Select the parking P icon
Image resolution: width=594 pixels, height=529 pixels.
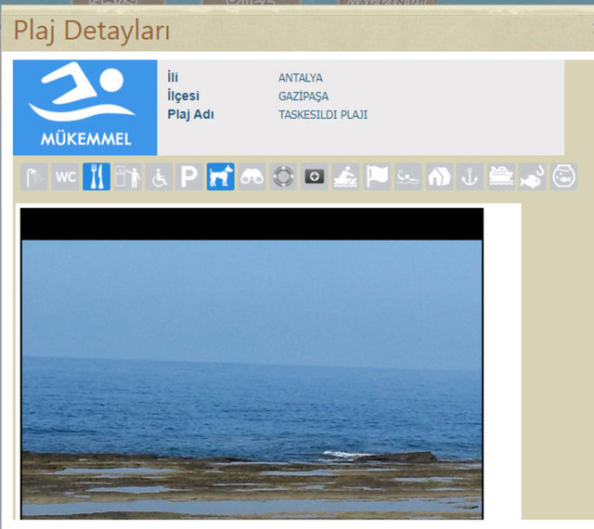pos(189,176)
